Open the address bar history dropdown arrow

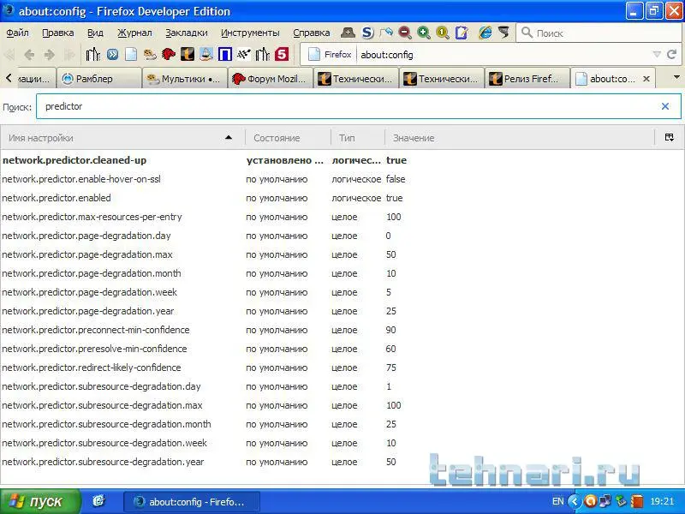[x=657, y=55]
